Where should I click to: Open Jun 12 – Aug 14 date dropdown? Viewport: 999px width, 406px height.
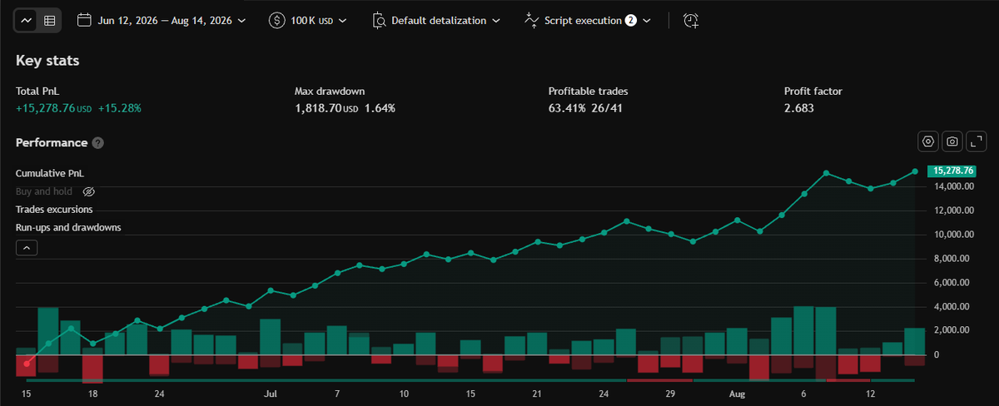(x=162, y=20)
